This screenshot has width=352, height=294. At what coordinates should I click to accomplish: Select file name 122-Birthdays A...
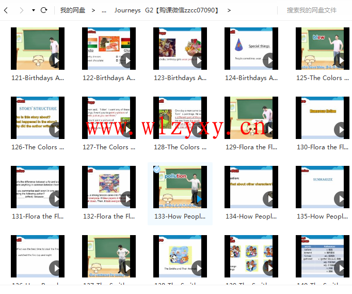[x=109, y=78]
